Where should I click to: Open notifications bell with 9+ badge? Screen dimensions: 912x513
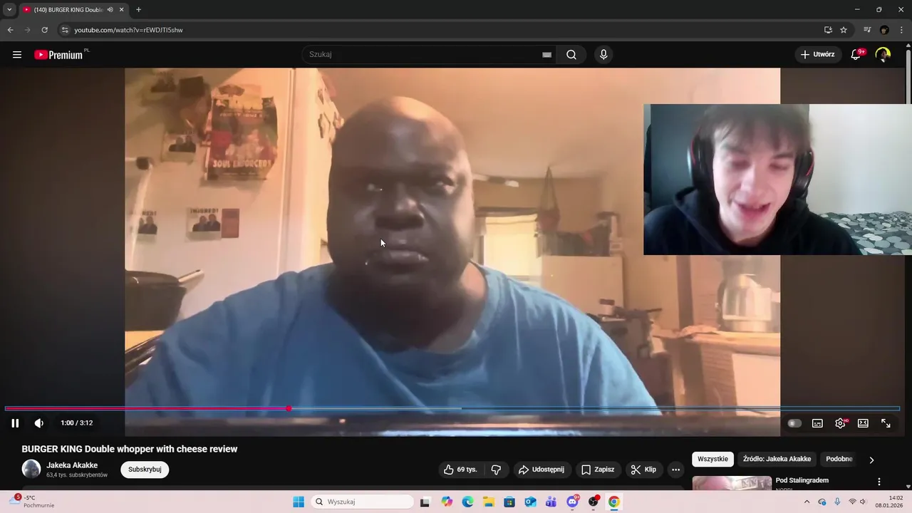pos(856,54)
